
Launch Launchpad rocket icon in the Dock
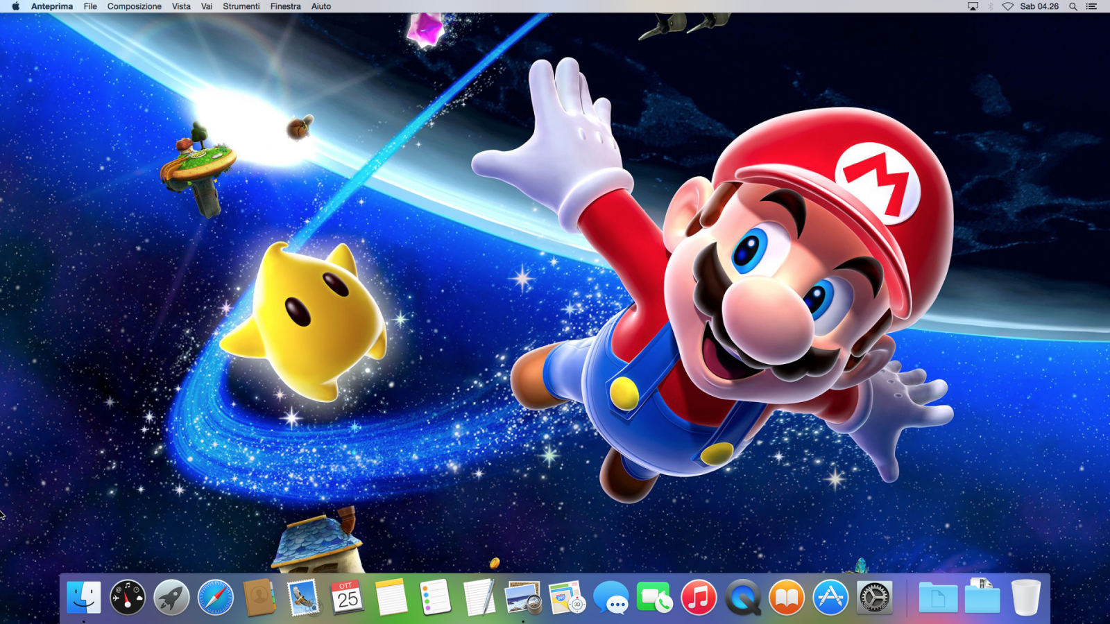tap(171, 597)
